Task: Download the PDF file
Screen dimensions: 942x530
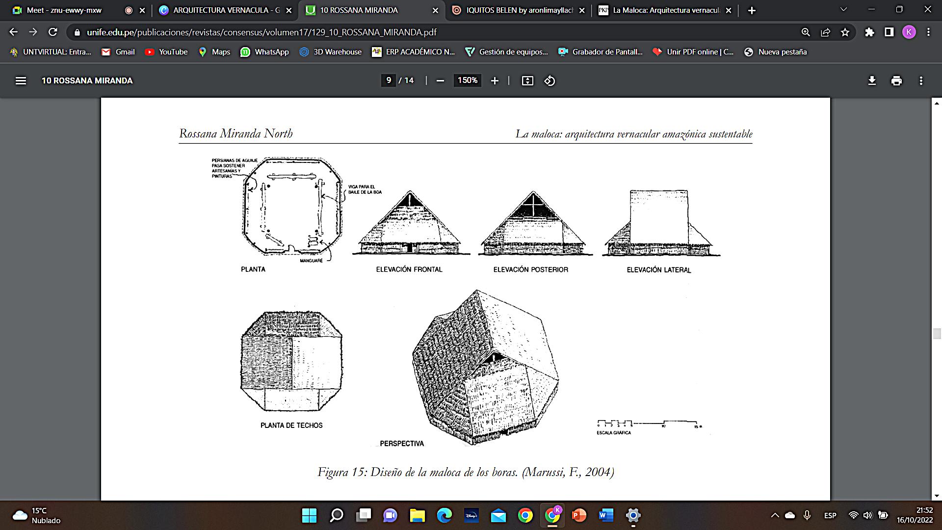Action: coord(872,80)
